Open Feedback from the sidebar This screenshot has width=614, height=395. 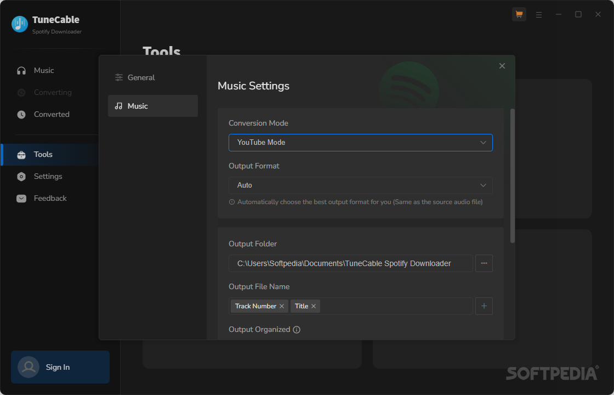click(x=51, y=198)
